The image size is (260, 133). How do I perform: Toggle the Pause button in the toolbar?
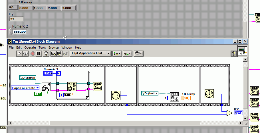click(39, 53)
